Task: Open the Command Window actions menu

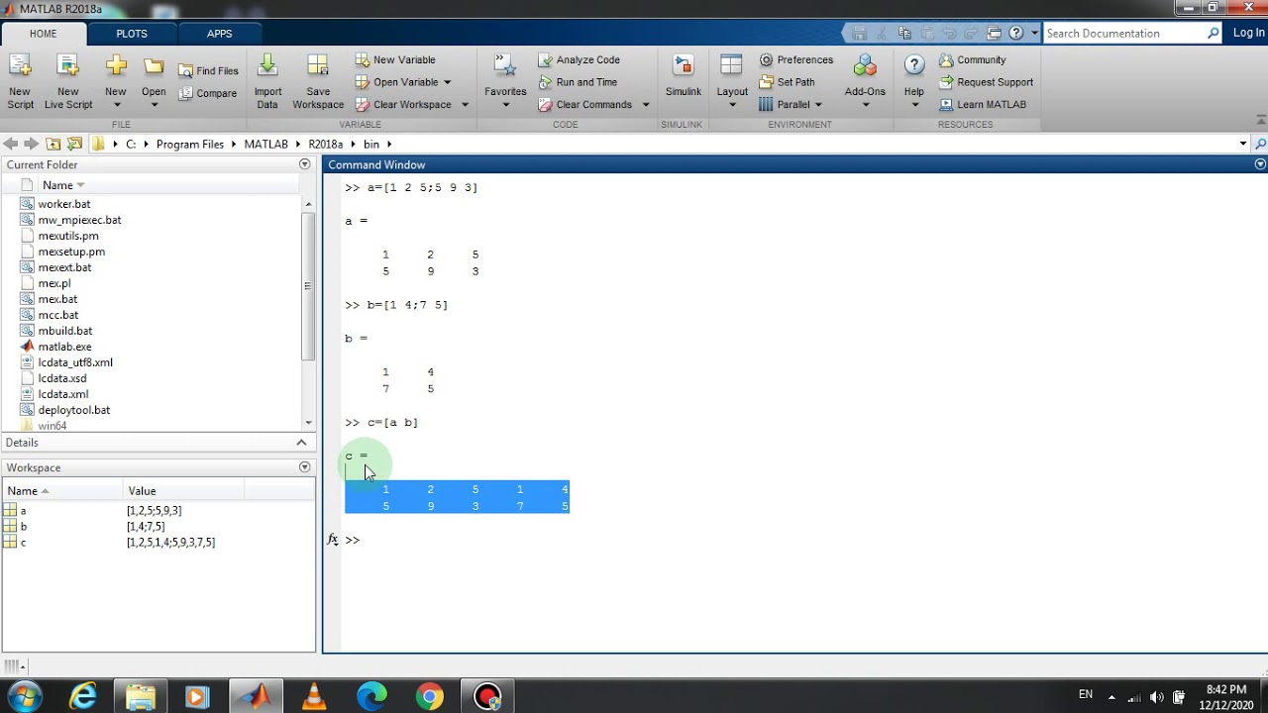Action: [x=1260, y=164]
